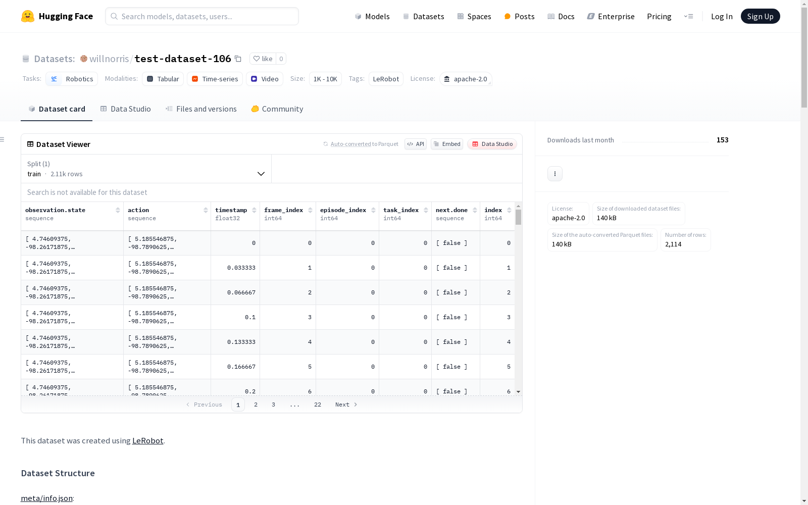Sort by the frame_index column sort arrows
This screenshot has width=808, height=505.
tap(310, 210)
